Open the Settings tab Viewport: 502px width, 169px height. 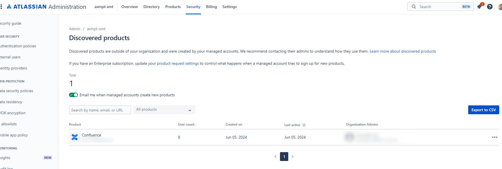pos(230,7)
